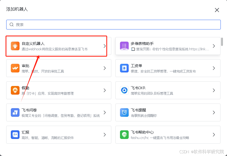Click description 高效、智能、清晰、流畅的汇报软件

click(x=48, y=138)
